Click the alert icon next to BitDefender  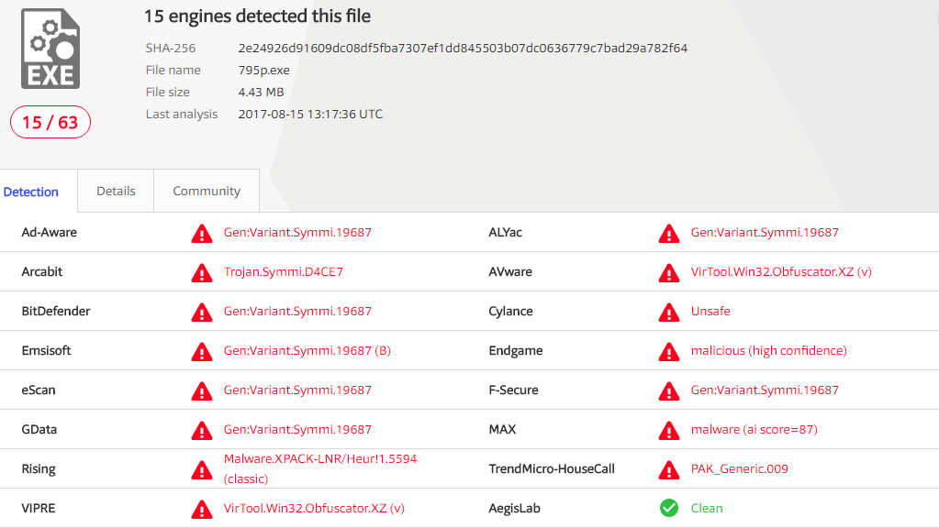(x=201, y=312)
